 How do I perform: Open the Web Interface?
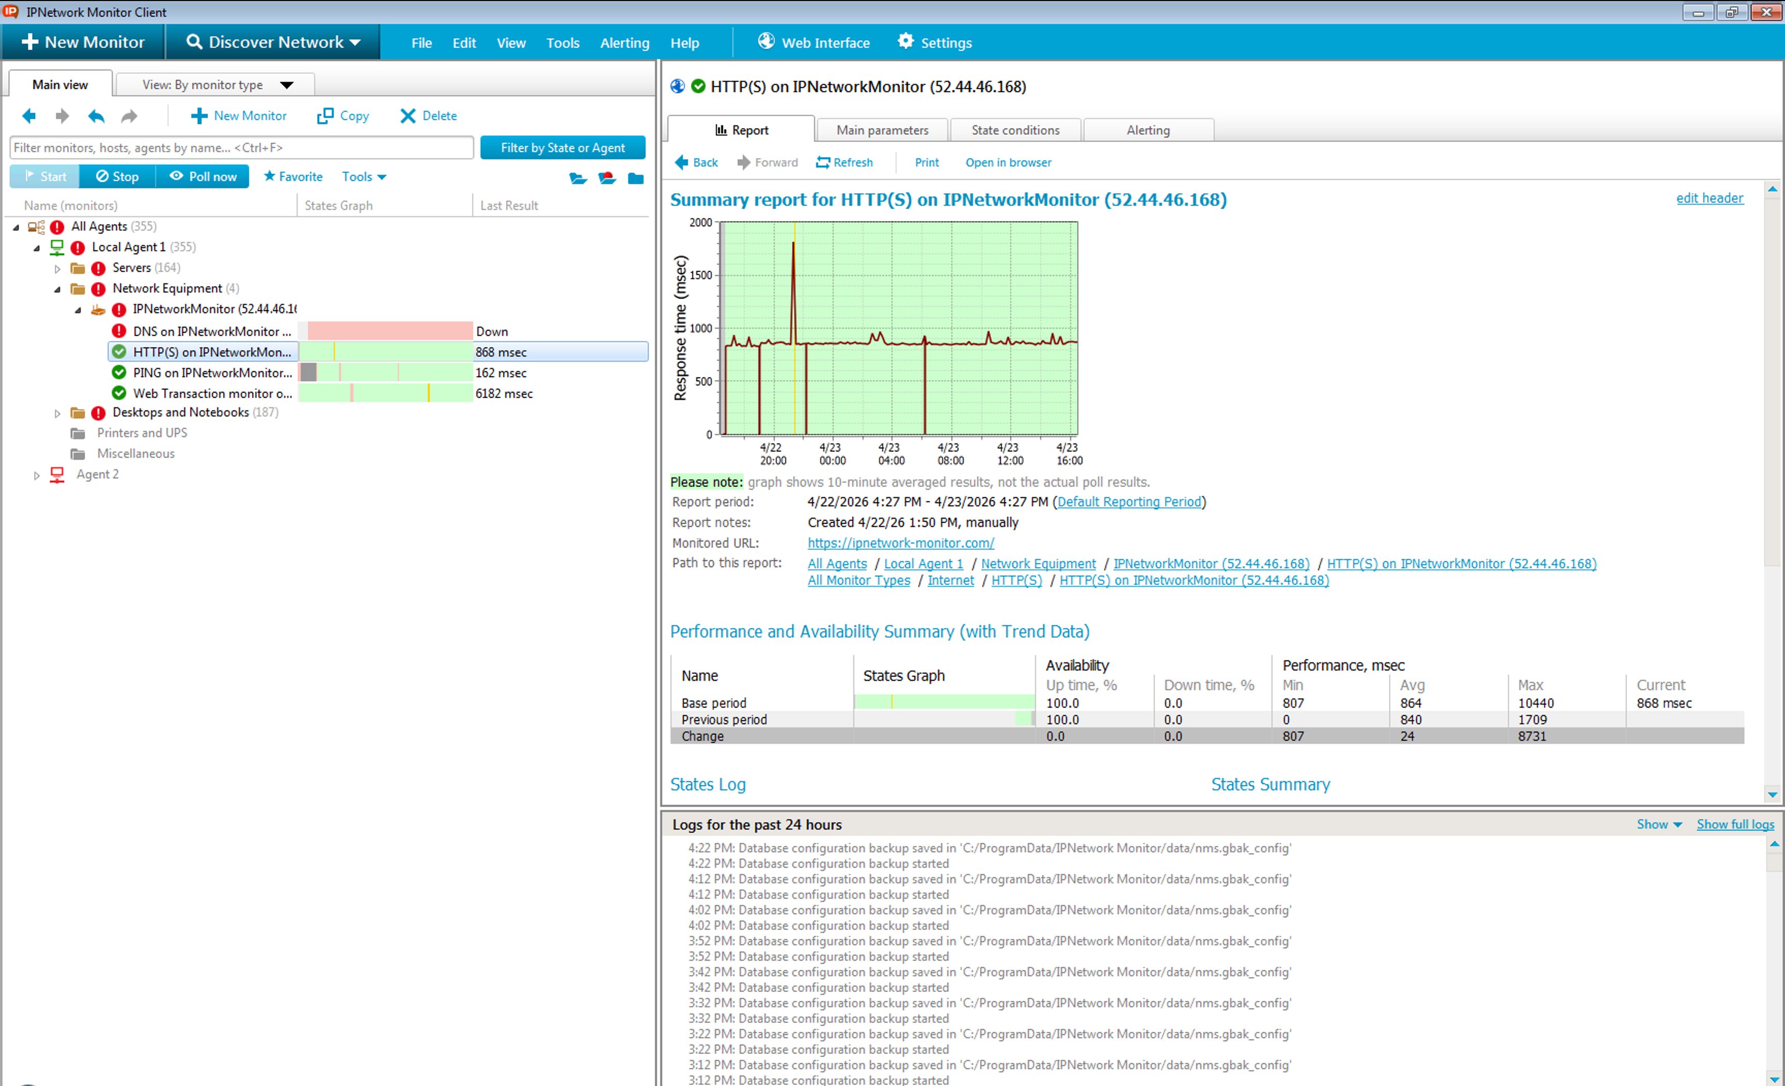click(x=813, y=42)
